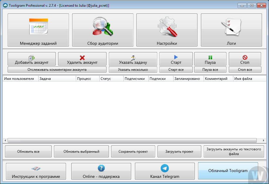Click Загрузить проект button

tap(179, 151)
